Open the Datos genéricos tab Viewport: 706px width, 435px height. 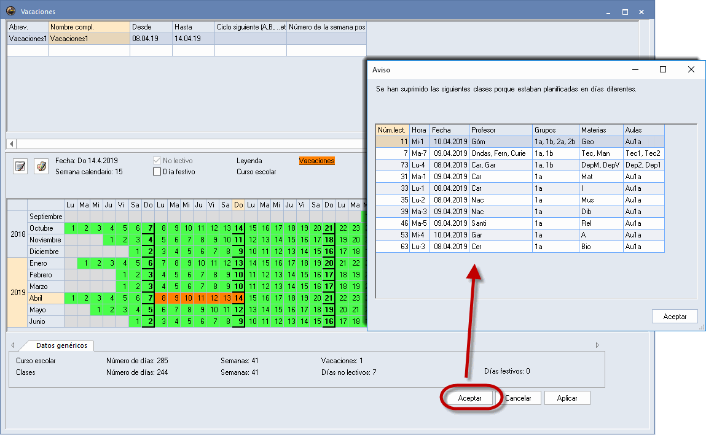point(61,345)
